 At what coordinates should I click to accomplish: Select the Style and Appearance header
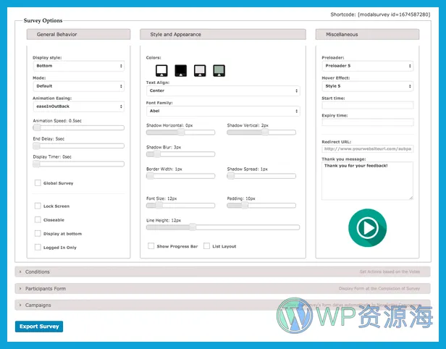(223, 35)
